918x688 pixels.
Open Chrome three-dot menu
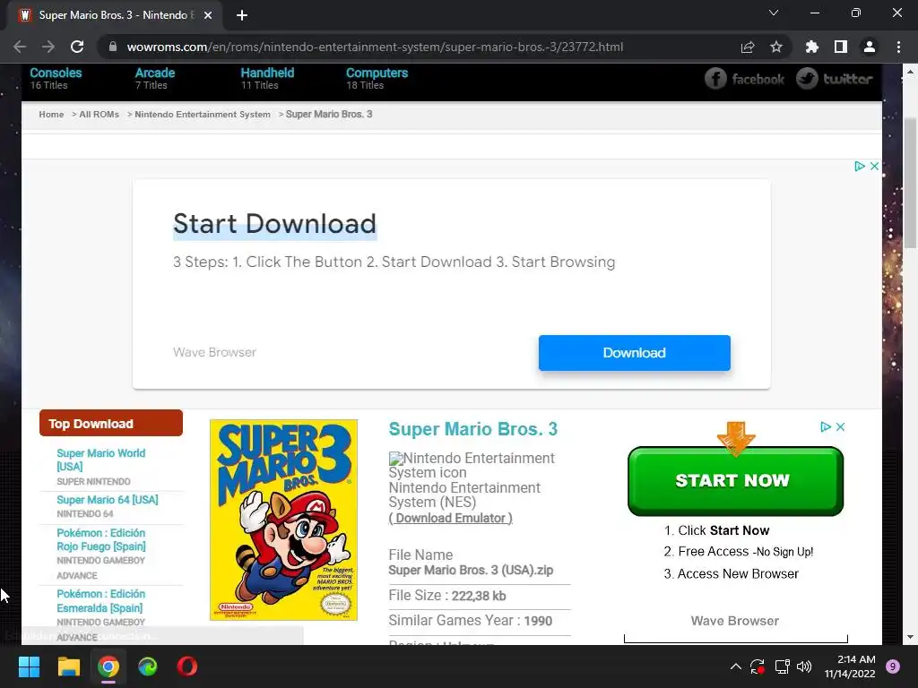898,47
